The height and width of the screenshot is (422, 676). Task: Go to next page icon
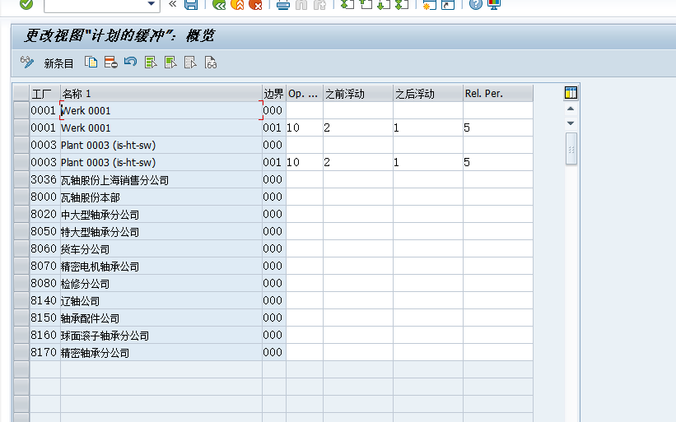pyautogui.click(x=384, y=4)
